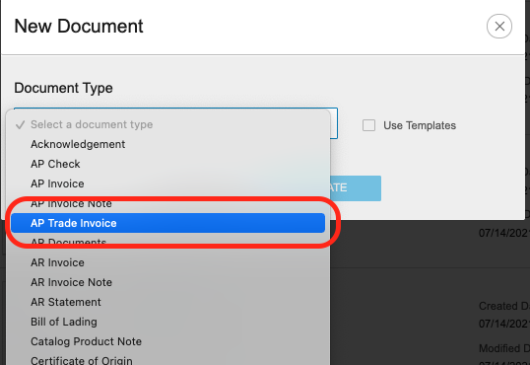Select Certificate of Origin entry
Image resolution: width=530 pixels, height=365 pixels.
(167, 359)
